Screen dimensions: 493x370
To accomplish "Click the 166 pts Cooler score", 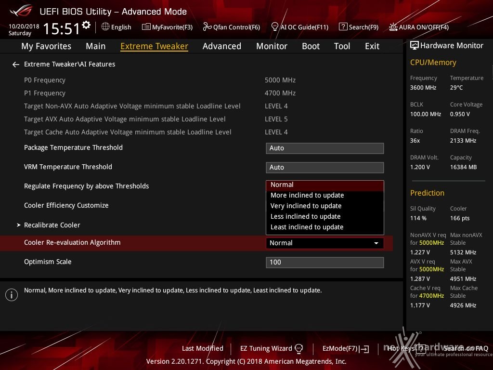I will pos(460,218).
